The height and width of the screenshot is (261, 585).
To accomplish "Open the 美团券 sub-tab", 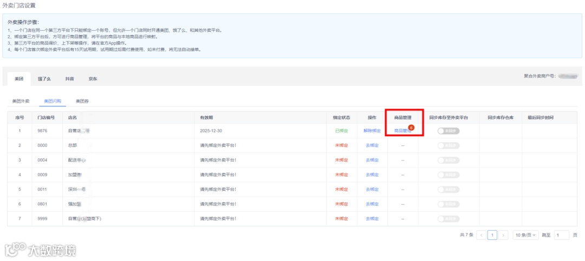I will point(82,101).
